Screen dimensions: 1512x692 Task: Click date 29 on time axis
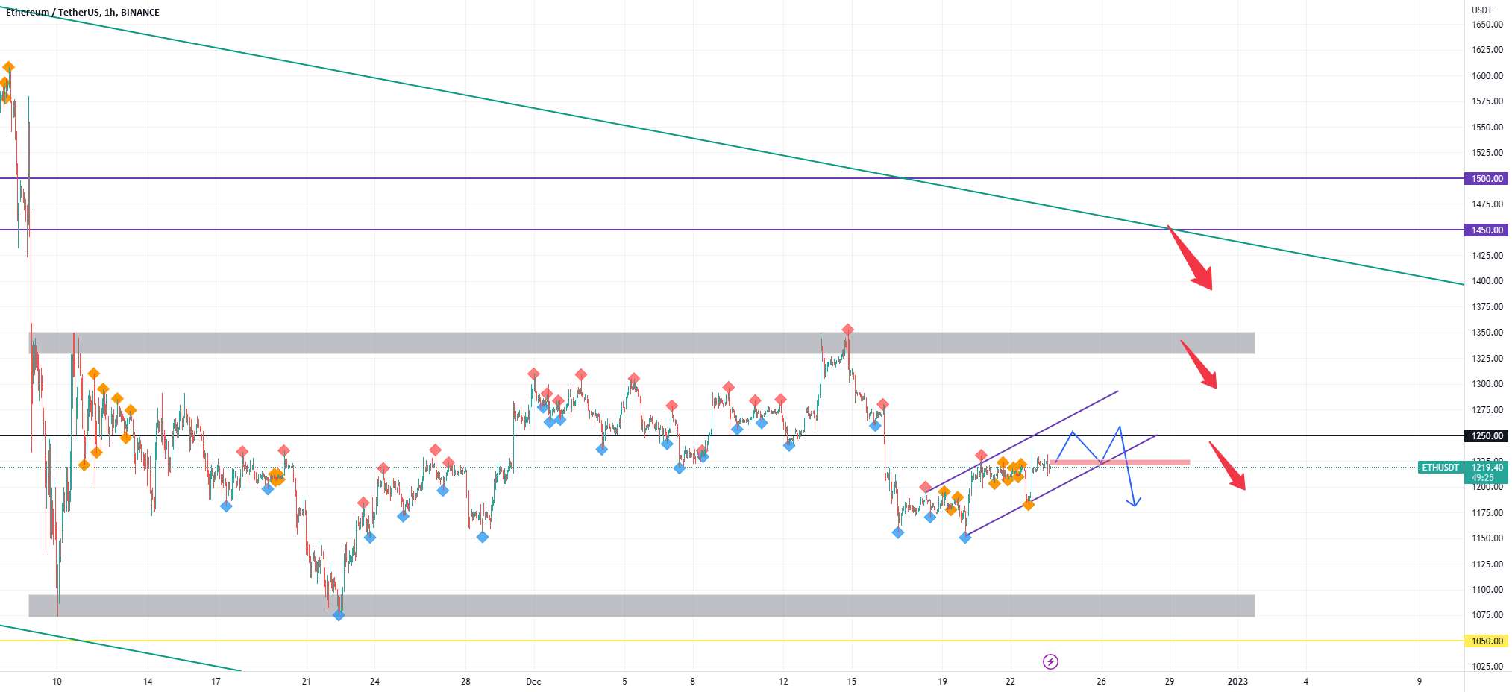tap(1170, 682)
